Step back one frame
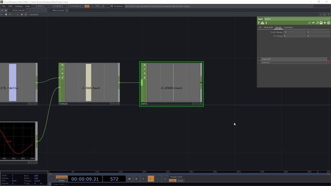 (158, 179)
